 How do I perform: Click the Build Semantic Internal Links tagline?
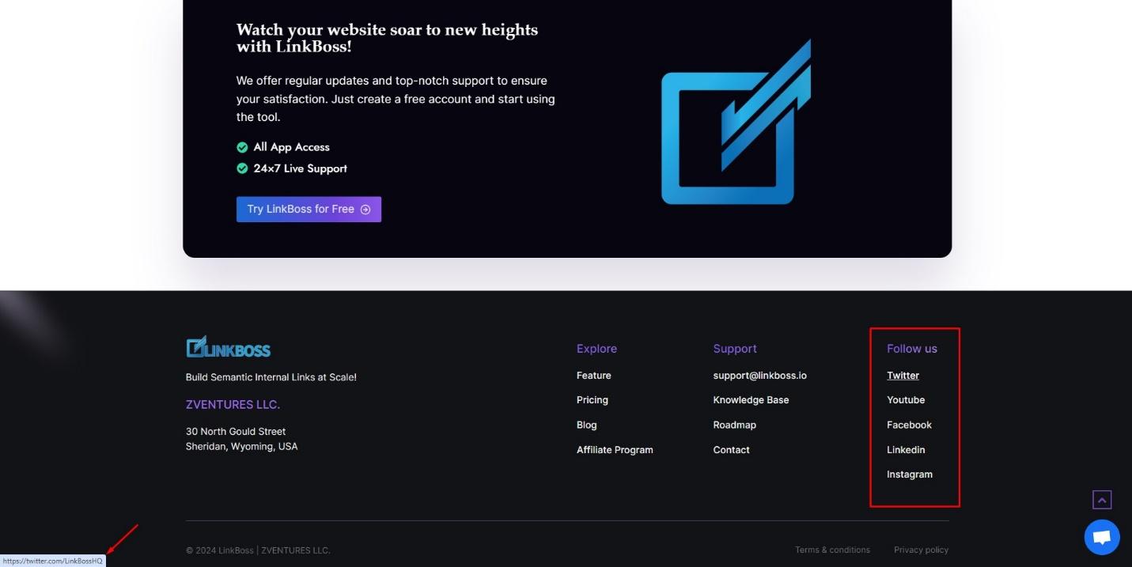click(271, 377)
